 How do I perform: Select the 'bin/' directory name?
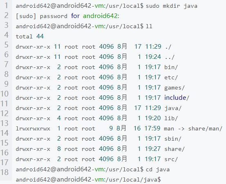[x=171, y=67]
